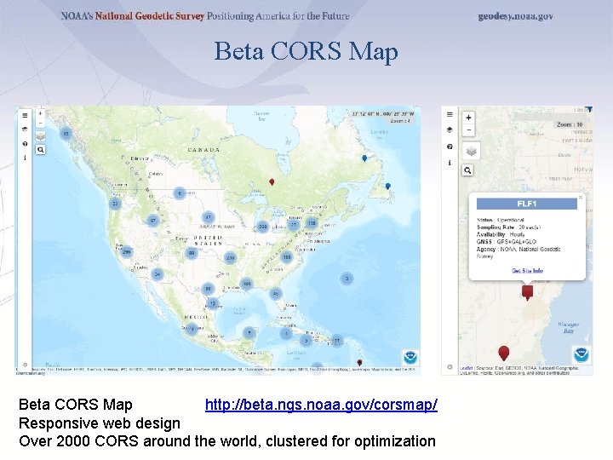Screen dimensions: 613x460
Task: Click the GNSS : GPS+GAL+GLO line
Action: 507,242
